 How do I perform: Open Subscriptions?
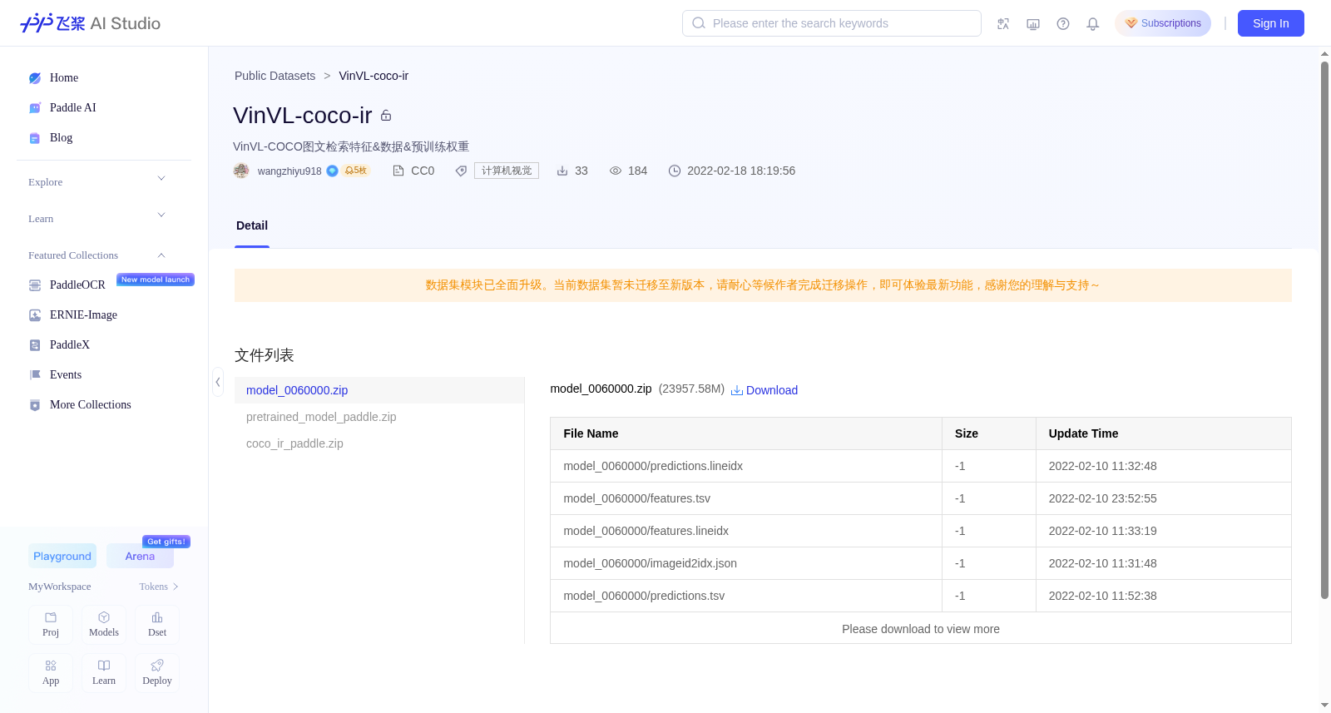[1163, 23]
